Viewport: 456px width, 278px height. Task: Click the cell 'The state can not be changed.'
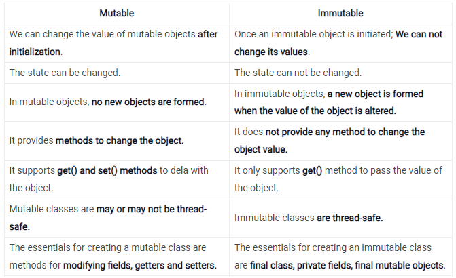[340, 73]
